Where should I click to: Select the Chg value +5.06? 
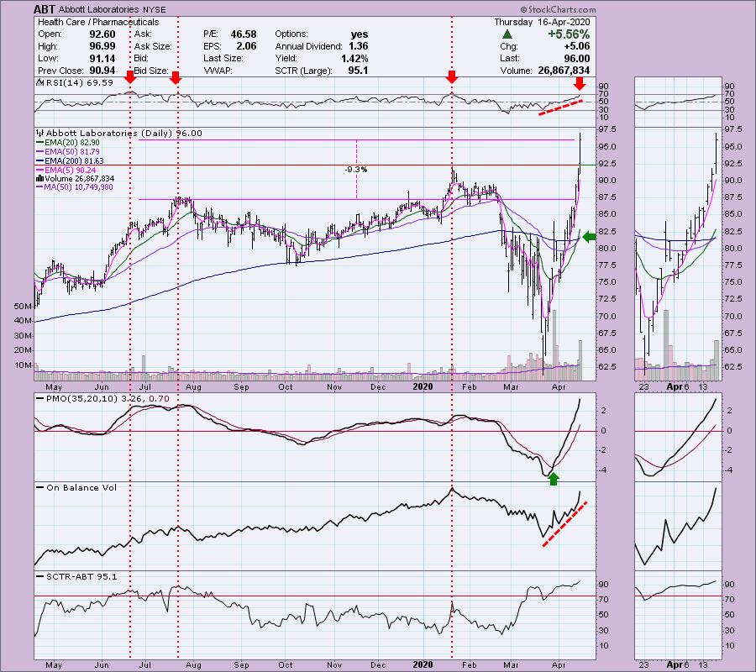pos(576,46)
